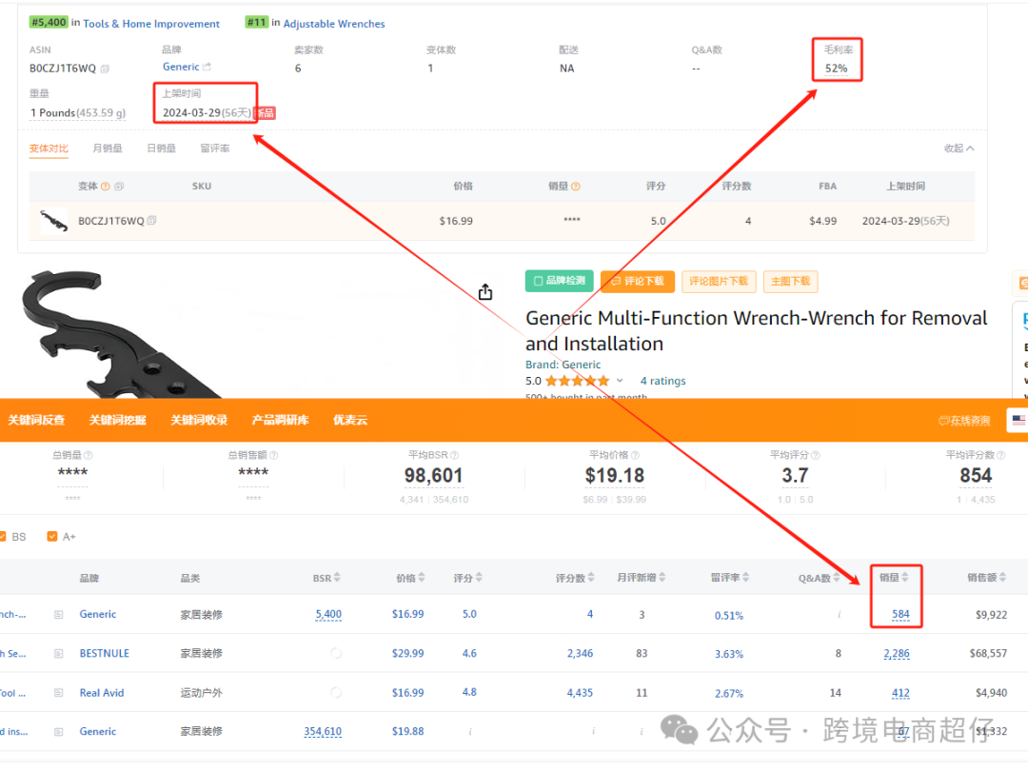1028x771 pixels.
Task: Switch to the 留评率 tab
Action: coord(215,148)
